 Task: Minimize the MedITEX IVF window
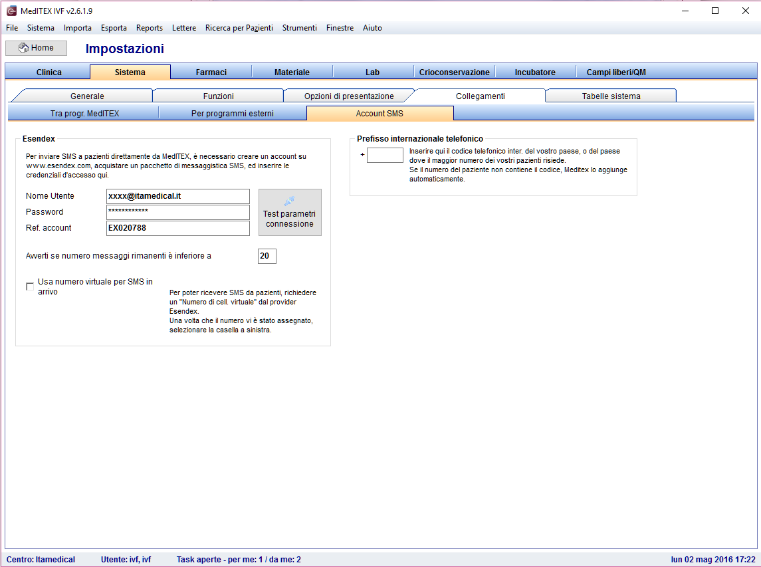coord(685,11)
